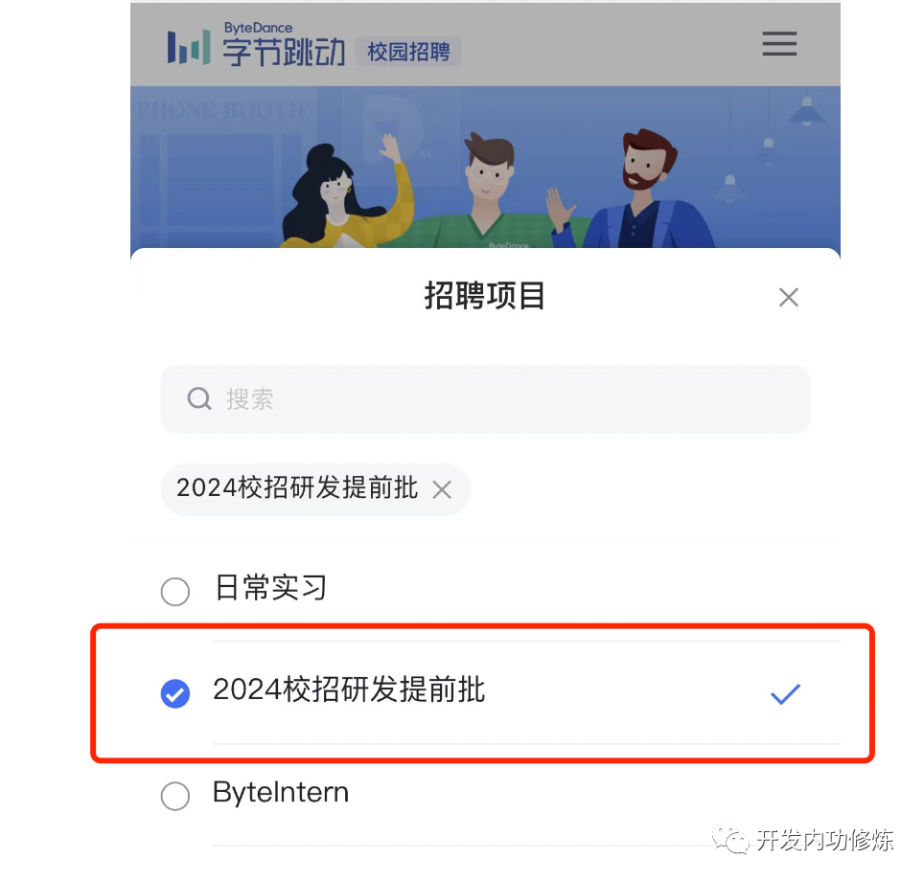Image resolution: width=924 pixels, height=881 pixels.
Task: Click the 招聘项目 heading
Action: [x=484, y=296]
